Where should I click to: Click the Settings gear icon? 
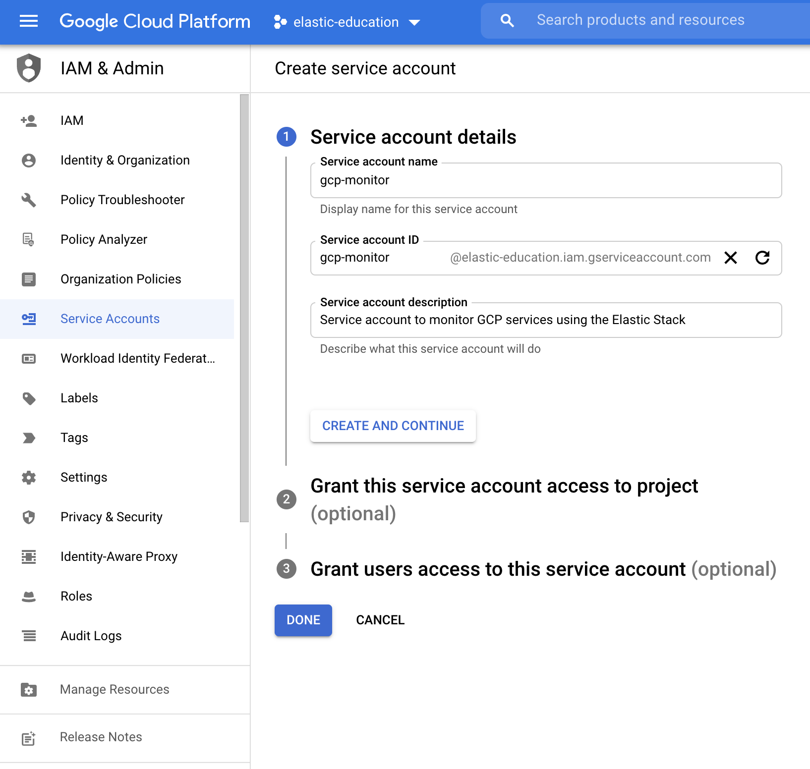click(28, 477)
